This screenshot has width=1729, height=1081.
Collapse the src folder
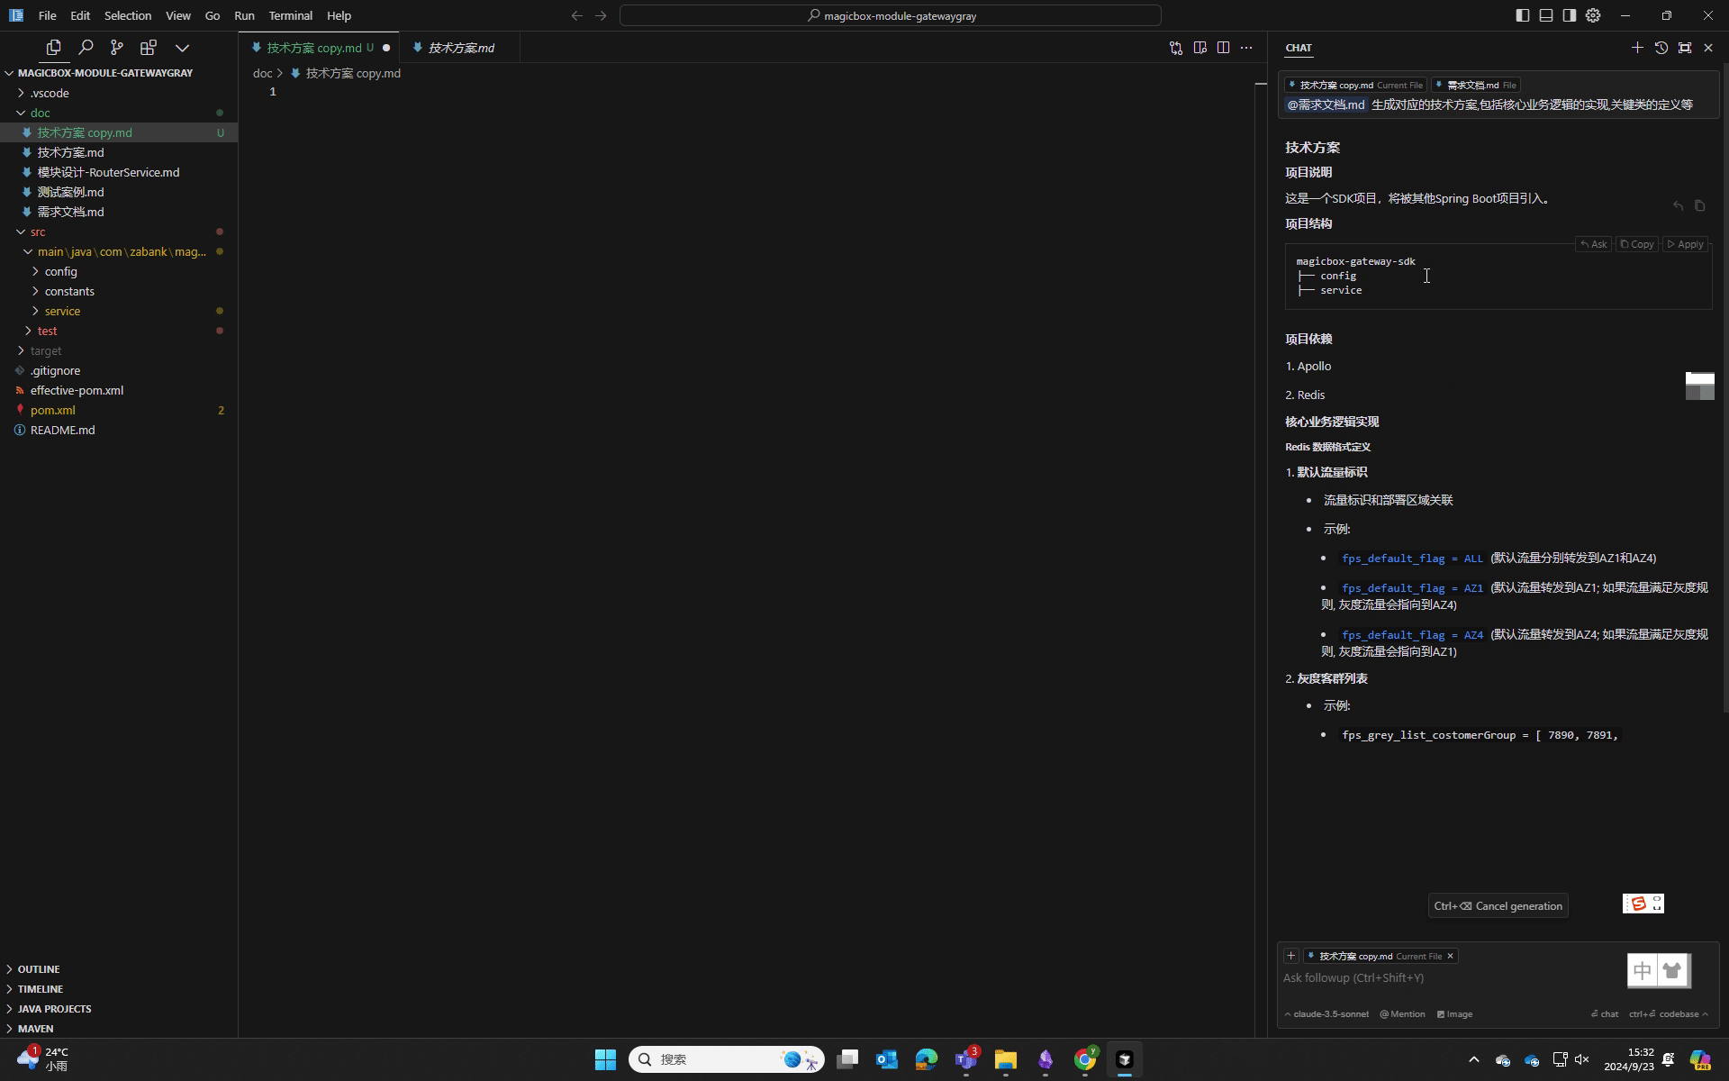(119, 232)
